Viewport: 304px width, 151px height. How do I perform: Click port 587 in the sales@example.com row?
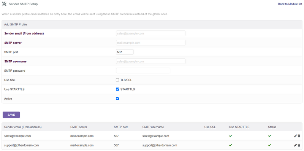pos(116,136)
